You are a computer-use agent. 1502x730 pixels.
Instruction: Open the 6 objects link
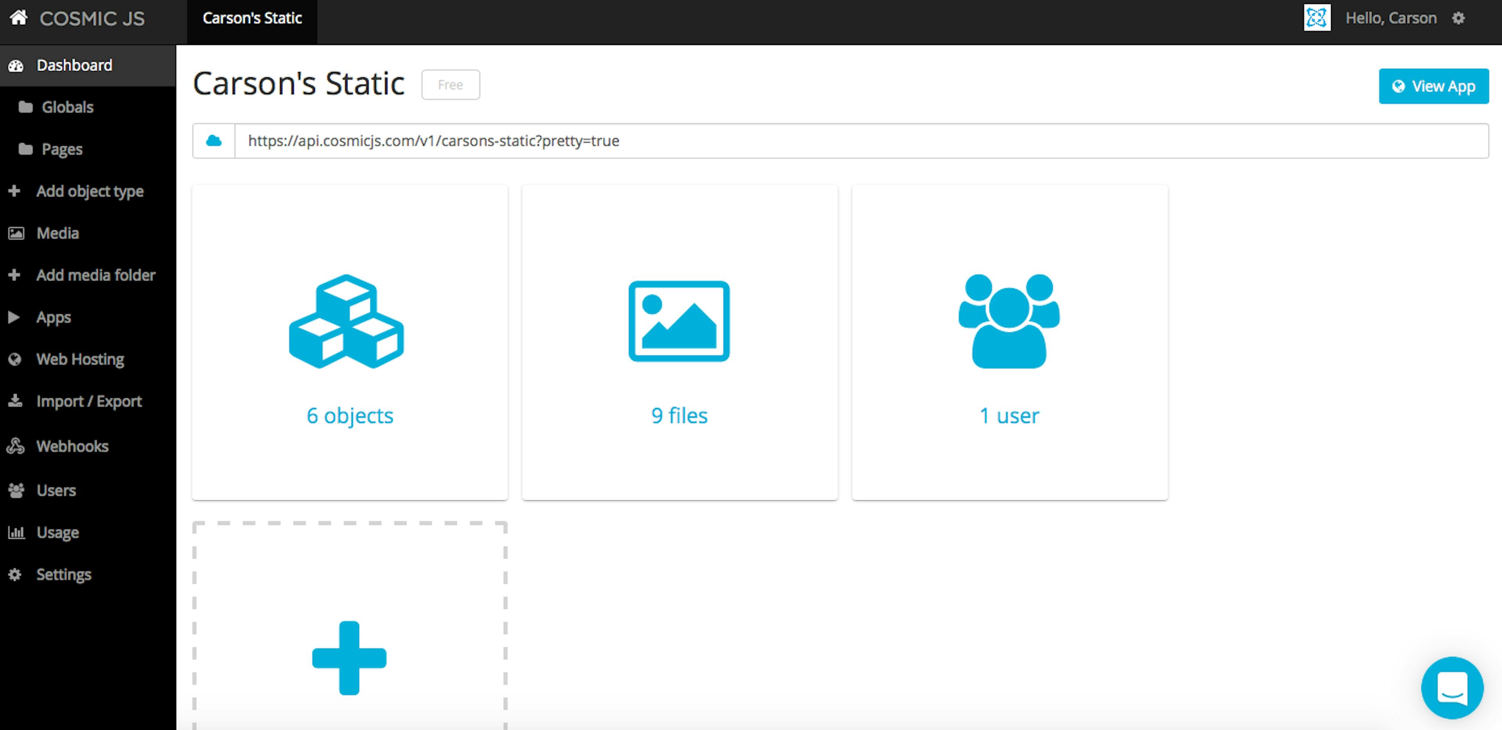pyautogui.click(x=350, y=415)
